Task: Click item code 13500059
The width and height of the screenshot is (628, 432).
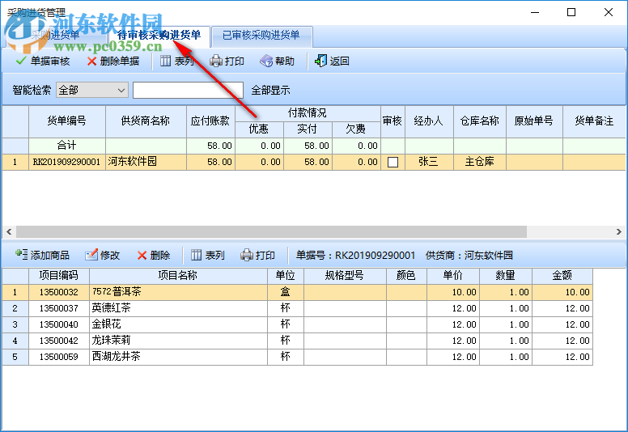Action: [59, 357]
